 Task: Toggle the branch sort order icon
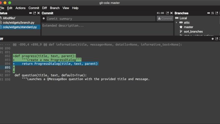(x=213, y=13)
